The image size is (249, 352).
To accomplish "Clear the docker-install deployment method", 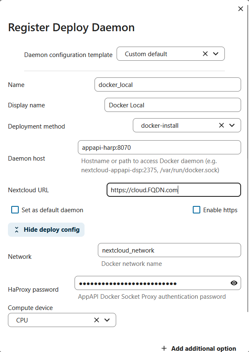I will coord(222,125).
